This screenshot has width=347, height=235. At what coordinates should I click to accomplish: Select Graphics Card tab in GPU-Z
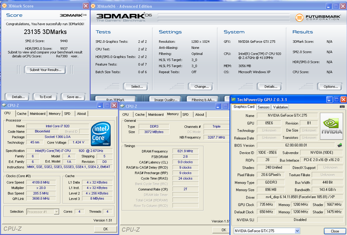[x=244, y=107]
